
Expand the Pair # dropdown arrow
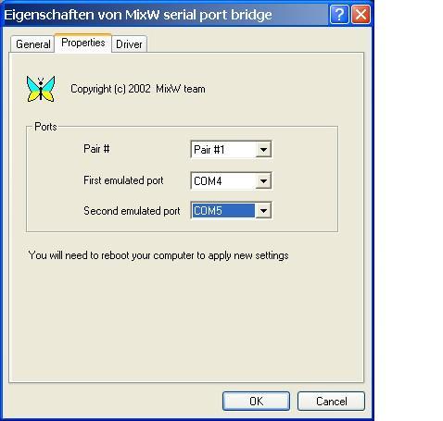click(263, 150)
